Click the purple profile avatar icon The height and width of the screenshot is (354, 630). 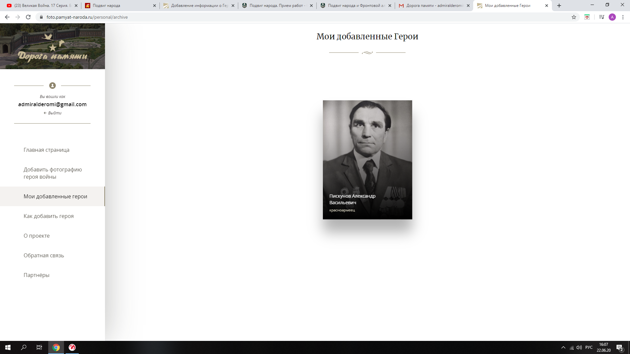pos(612,17)
